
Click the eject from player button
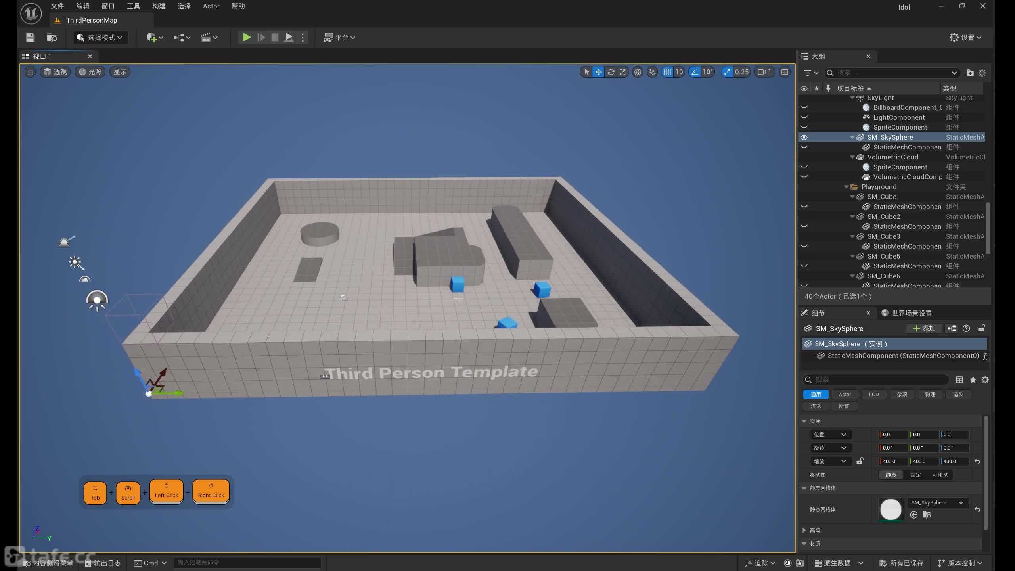pos(289,37)
